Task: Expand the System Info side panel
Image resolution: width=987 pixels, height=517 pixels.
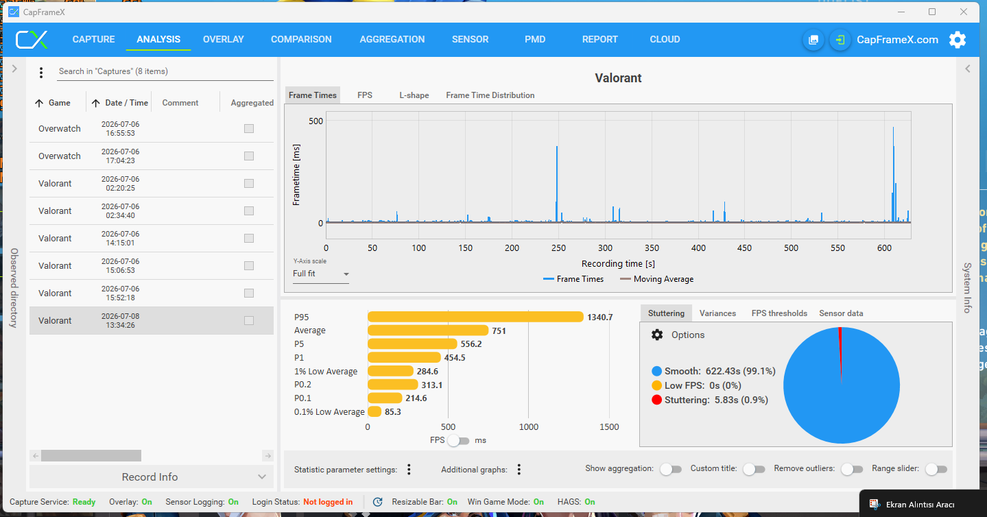Action: [x=968, y=69]
